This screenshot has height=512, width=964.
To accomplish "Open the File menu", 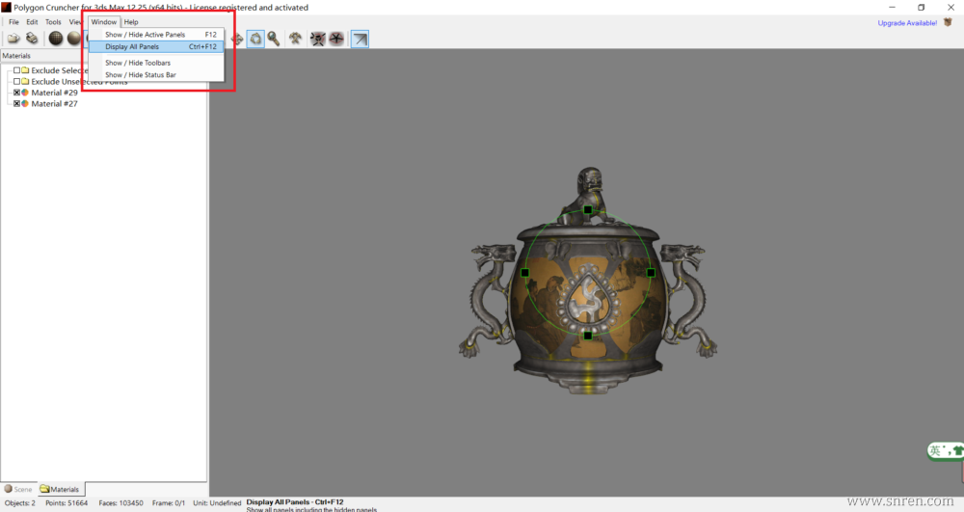I will (13, 22).
